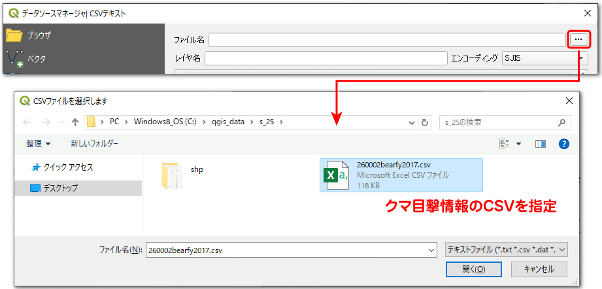The height and width of the screenshot is (289, 602).
Task: Click Windows8_OS (C:) breadcrumb segment
Action: point(165,122)
